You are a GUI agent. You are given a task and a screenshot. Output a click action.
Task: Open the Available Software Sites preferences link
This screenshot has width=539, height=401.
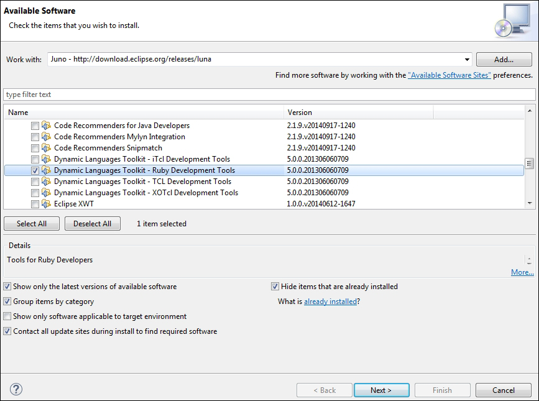point(449,75)
